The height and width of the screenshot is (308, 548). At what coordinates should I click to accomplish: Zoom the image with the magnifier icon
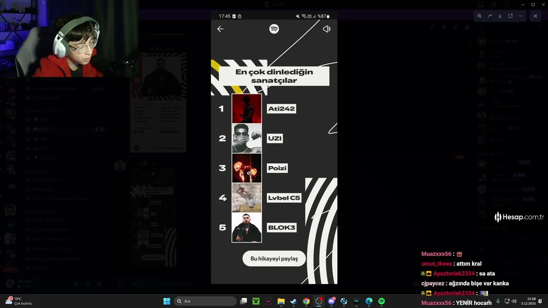click(479, 16)
